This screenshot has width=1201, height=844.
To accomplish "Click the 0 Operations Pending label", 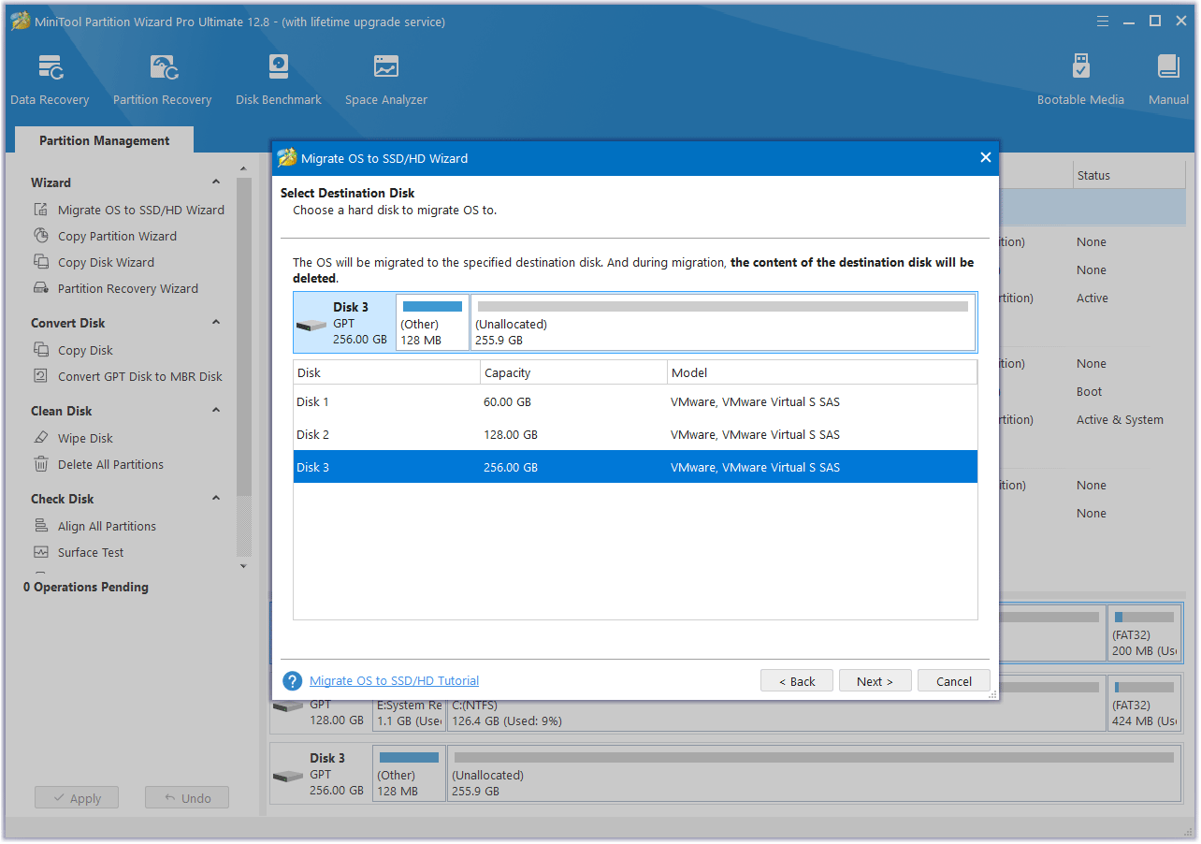I will pos(86,587).
